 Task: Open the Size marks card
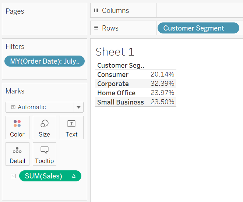pyautogui.click(x=45, y=127)
